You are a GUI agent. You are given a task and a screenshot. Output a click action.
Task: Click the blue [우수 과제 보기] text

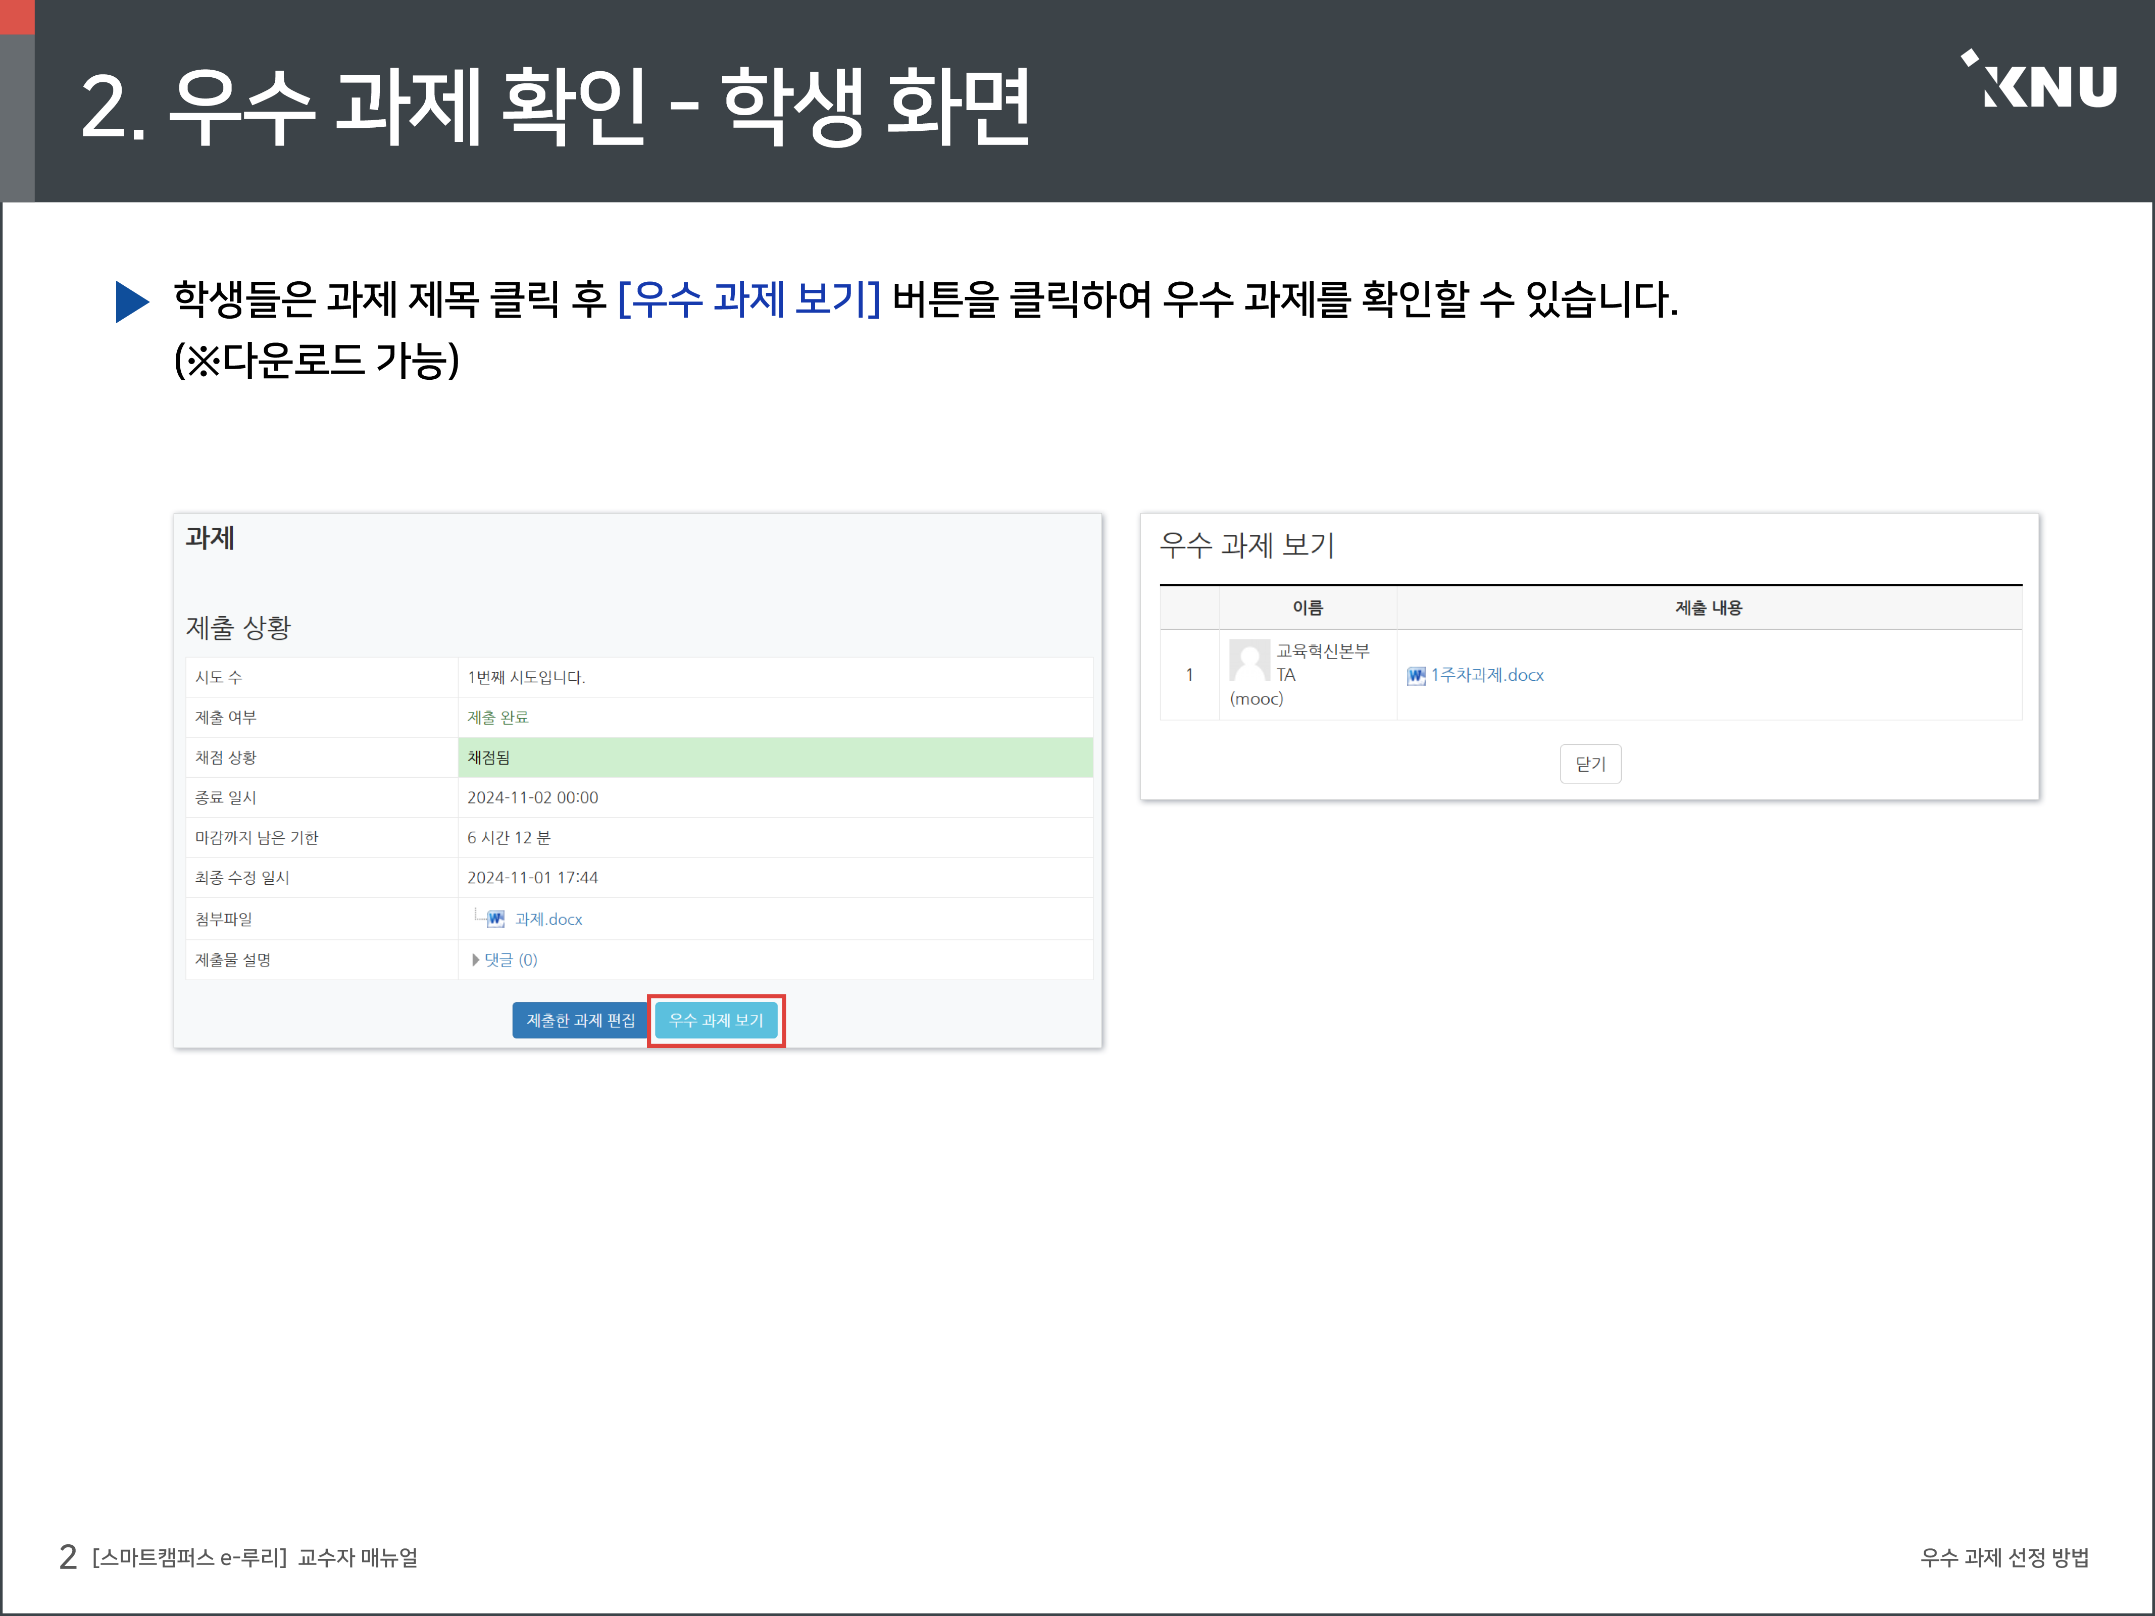[748, 299]
